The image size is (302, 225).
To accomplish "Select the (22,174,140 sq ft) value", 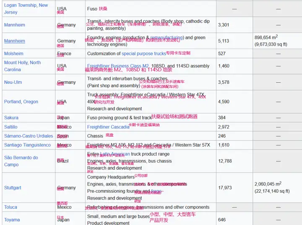I will [x=272, y=191].
